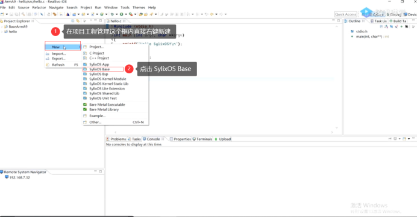Open the Back history dropdown arrow
Screen dimensions: 417x217
(x=216, y=14)
